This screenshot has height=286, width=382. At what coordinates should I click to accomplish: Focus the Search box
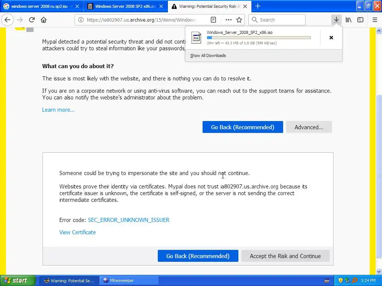[277, 20]
